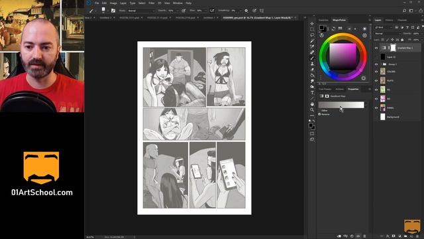424x239 pixels.
Task: Change screen mode from the toolbox
Action: pyautogui.click(x=312, y=139)
